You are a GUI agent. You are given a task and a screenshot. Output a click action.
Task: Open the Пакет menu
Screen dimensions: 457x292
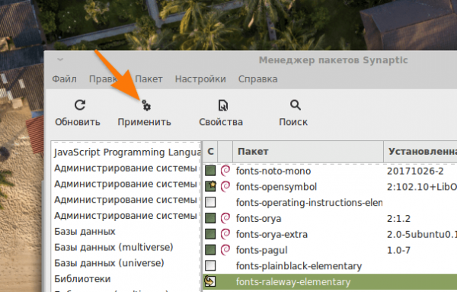tap(149, 79)
